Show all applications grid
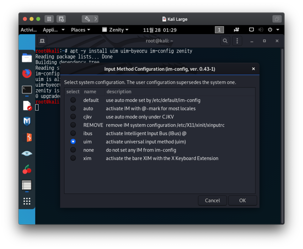The width and height of the screenshot is (303, 249). coord(27,201)
